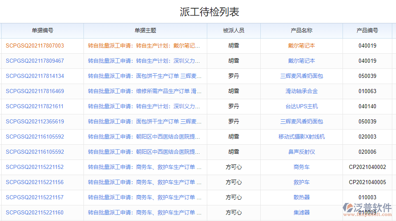Open subject link in SCPGSQ202117814134 row
Image resolution: width=396 pixels, height=221 pixels.
point(144,76)
